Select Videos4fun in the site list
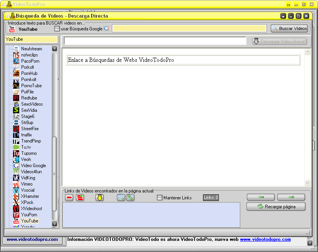 tap(32, 172)
